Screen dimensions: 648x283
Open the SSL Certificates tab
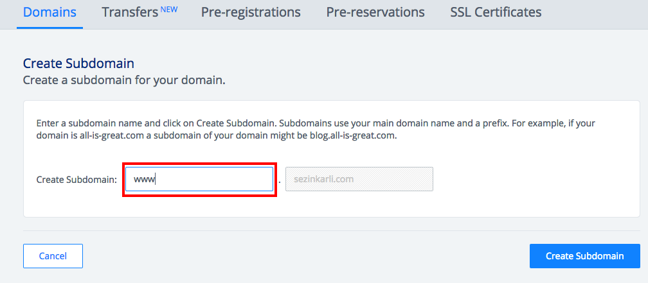pyautogui.click(x=496, y=12)
